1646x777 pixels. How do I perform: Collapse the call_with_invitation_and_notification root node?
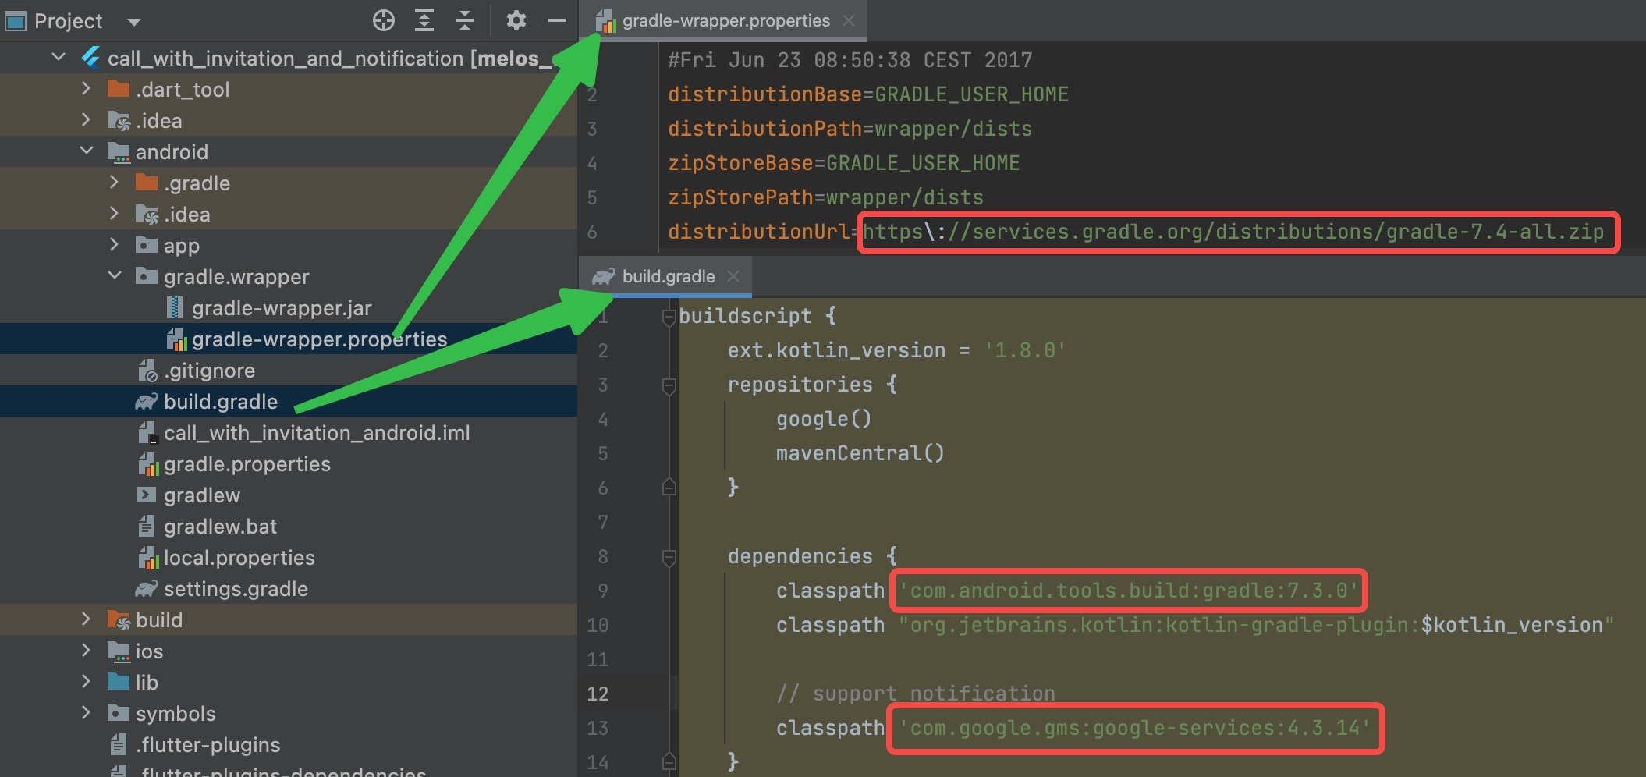(x=59, y=57)
